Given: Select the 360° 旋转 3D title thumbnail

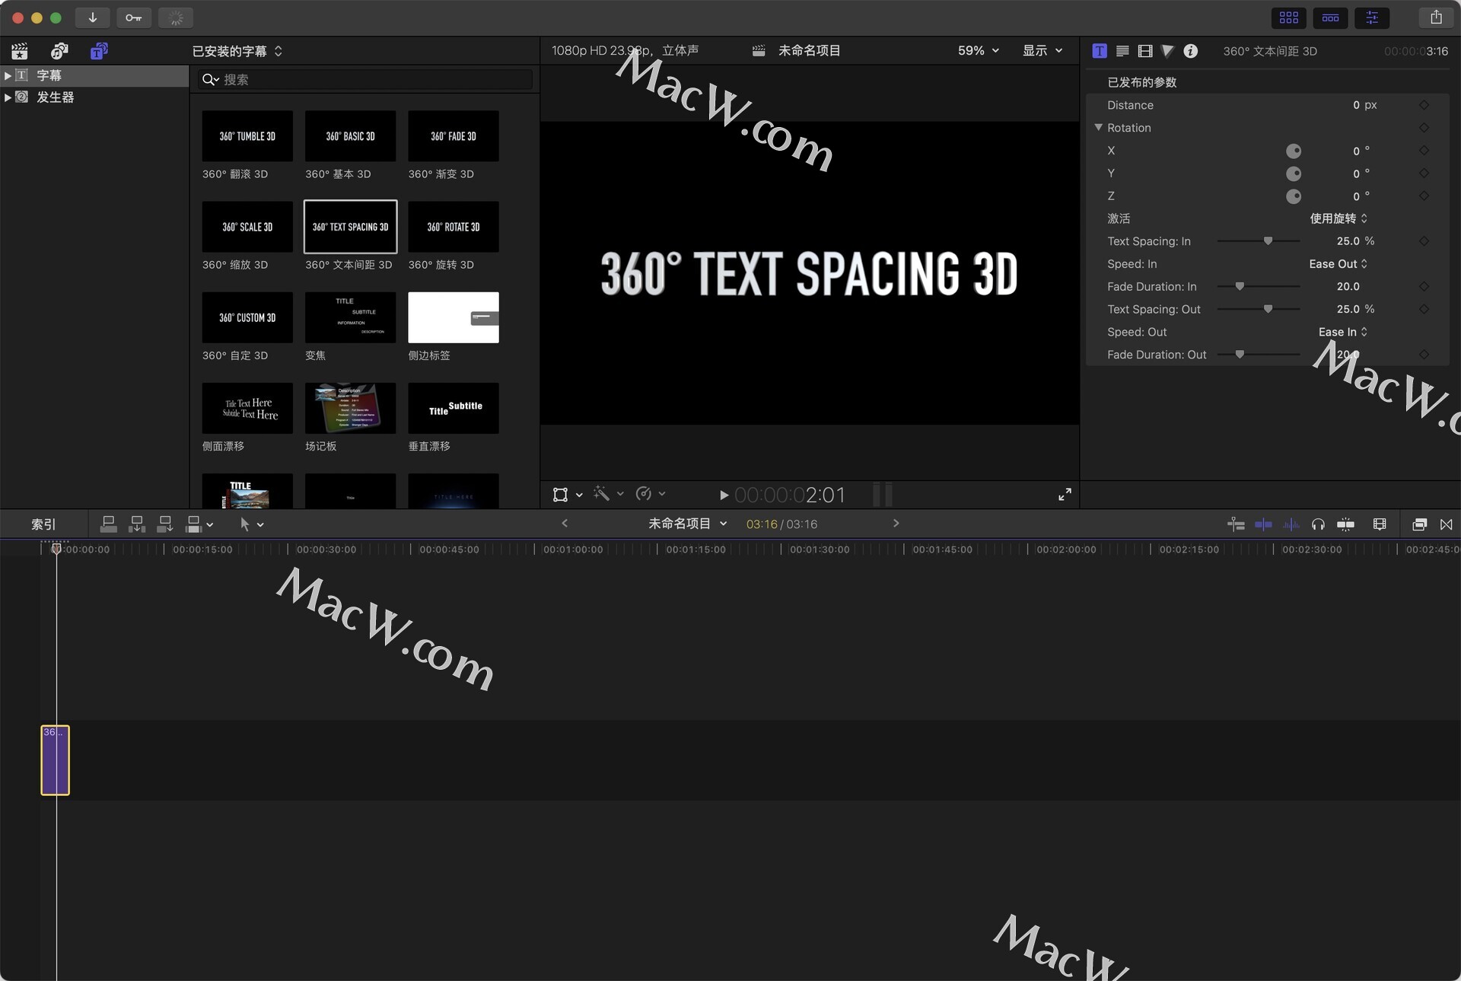Looking at the screenshot, I should point(453,227).
